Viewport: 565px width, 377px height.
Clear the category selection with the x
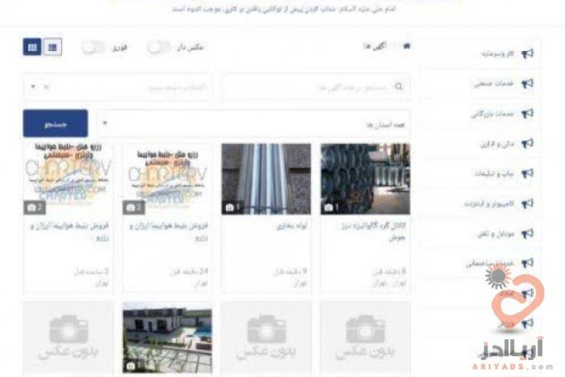click(46, 86)
